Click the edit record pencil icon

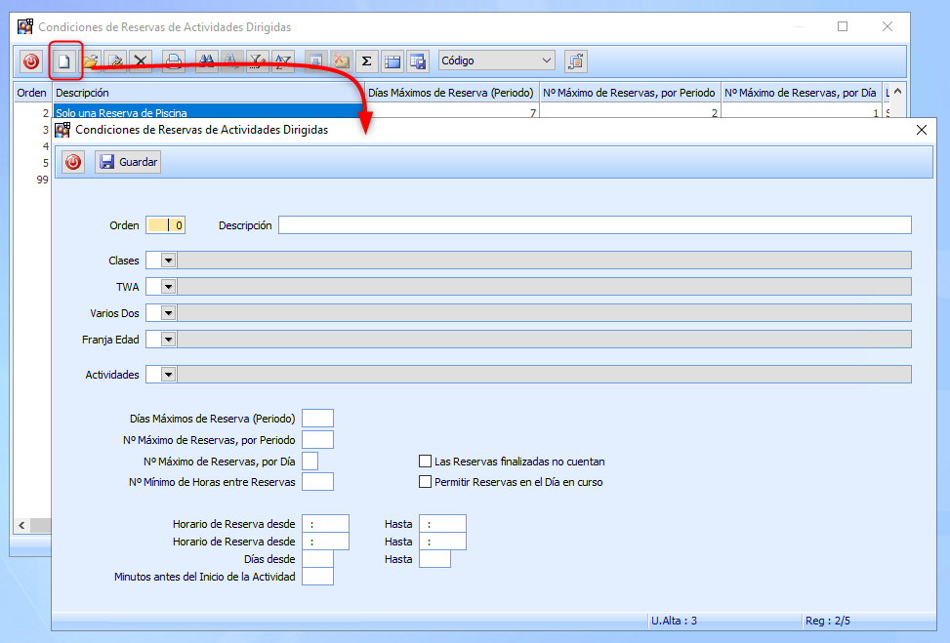pyautogui.click(x=116, y=61)
